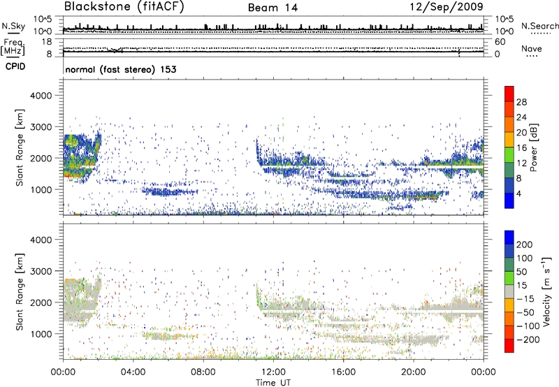Click the -15 Velocity colorbar label
Image resolution: width=559 pixels, height=387 pixels.
click(525, 298)
